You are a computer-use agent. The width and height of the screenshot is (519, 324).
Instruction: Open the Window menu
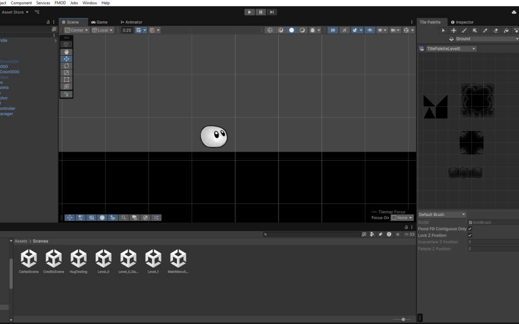(x=89, y=3)
